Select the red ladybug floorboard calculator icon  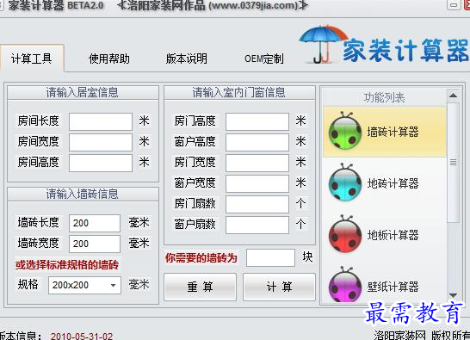[345, 234]
